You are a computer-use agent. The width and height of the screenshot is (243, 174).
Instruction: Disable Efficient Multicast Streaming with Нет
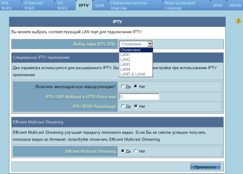[135, 151]
